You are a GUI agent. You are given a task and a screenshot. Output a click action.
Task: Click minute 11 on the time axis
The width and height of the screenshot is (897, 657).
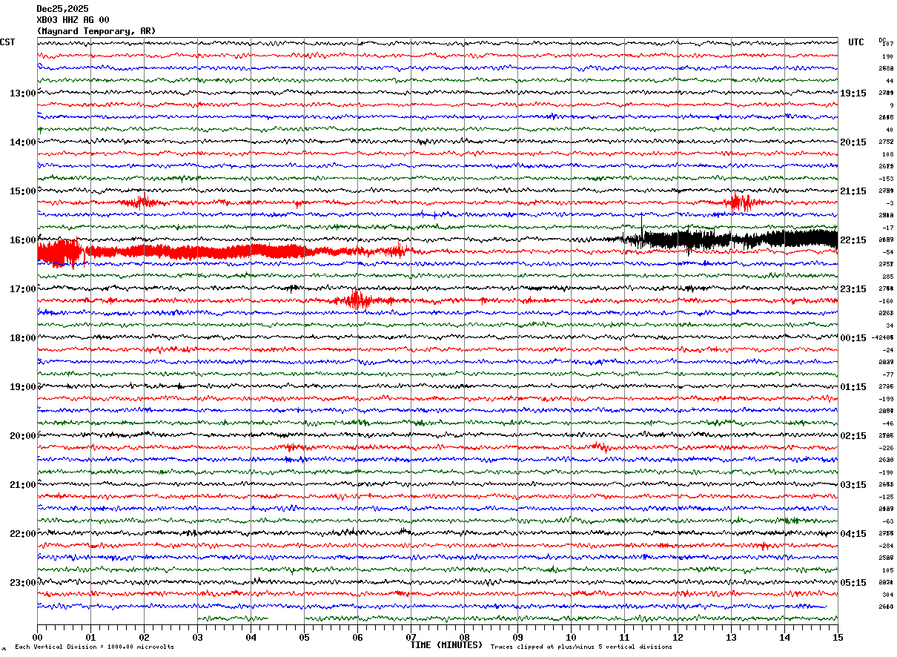(624, 637)
